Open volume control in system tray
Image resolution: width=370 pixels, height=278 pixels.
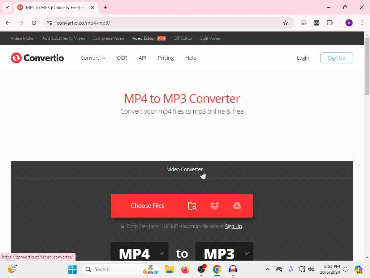click(x=311, y=269)
